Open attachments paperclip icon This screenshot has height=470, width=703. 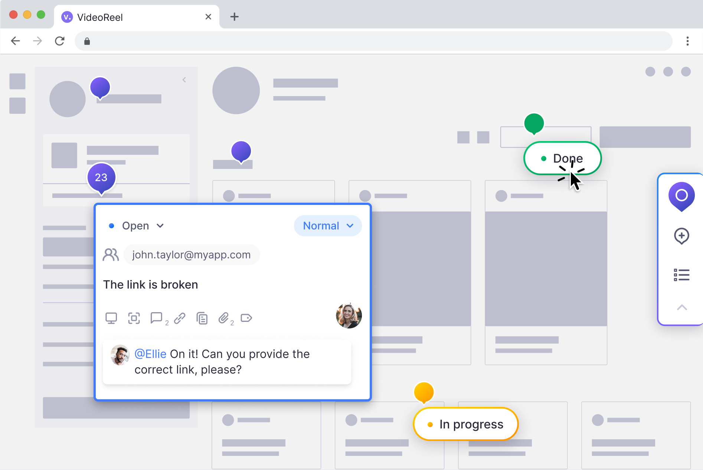(x=223, y=318)
